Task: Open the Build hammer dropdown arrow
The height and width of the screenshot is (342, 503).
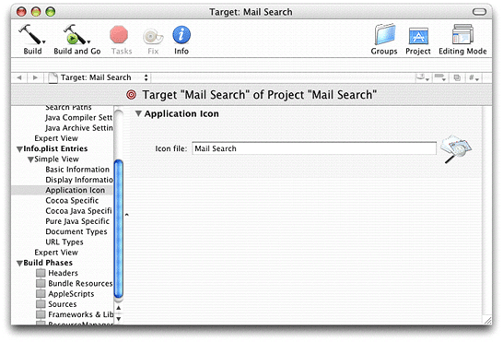Action: point(44,41)
